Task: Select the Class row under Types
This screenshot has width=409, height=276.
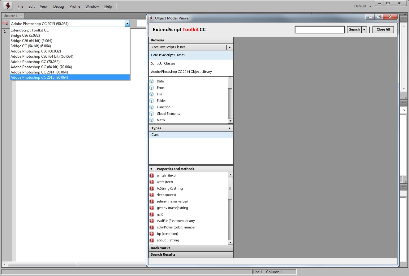Action: coord(191,135)
